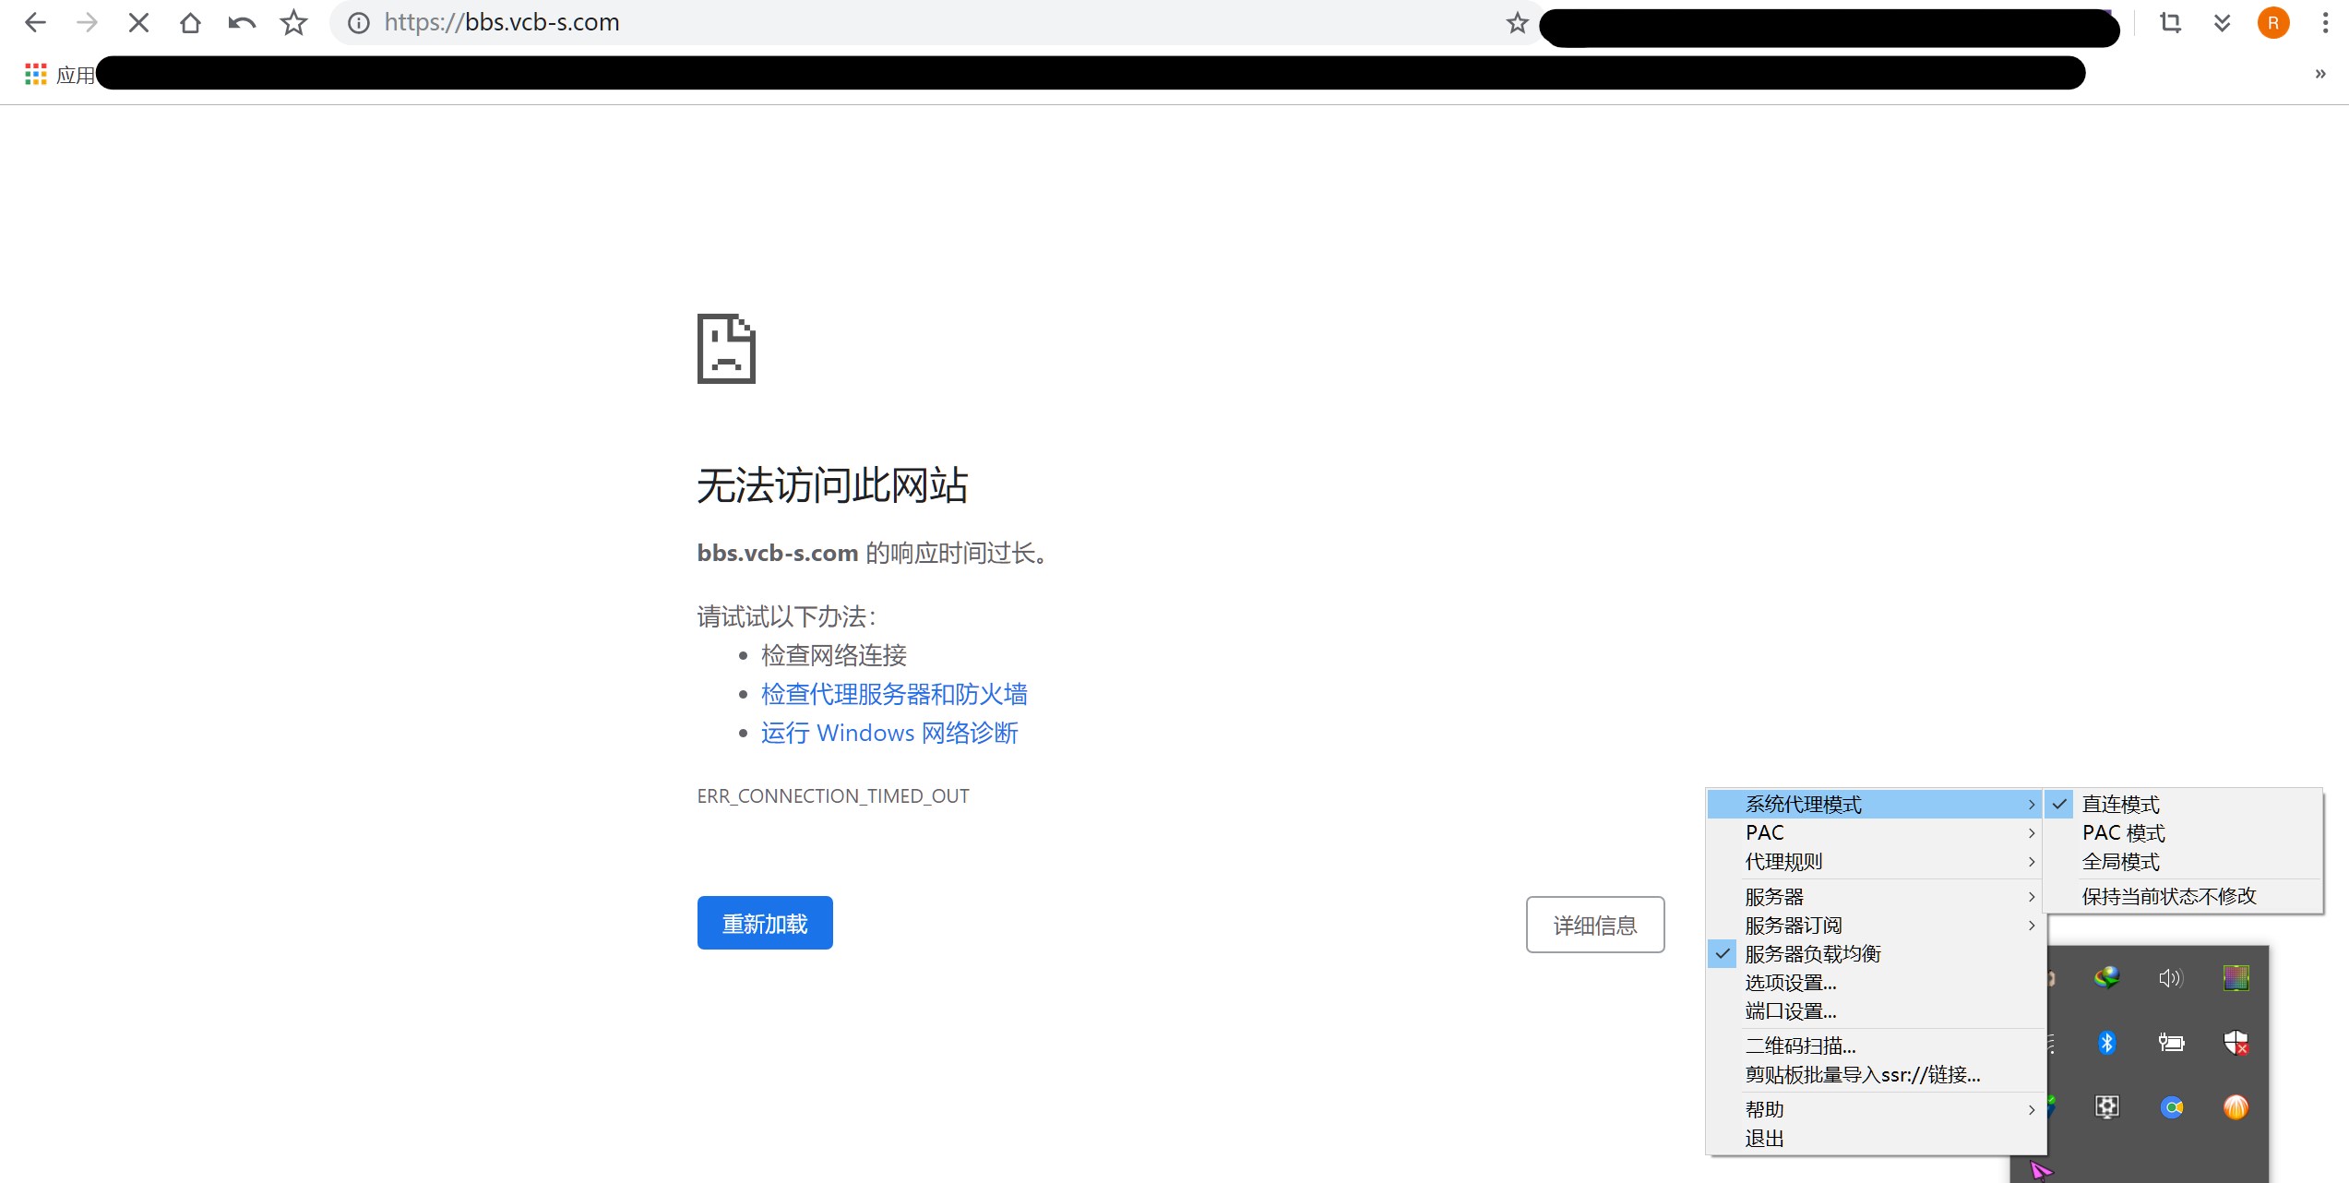Image resolution: width=2349 pixels, height=1183 pixels.
Task: Click the star icon beside the undo arrow
Action: [x=293, y=22]
